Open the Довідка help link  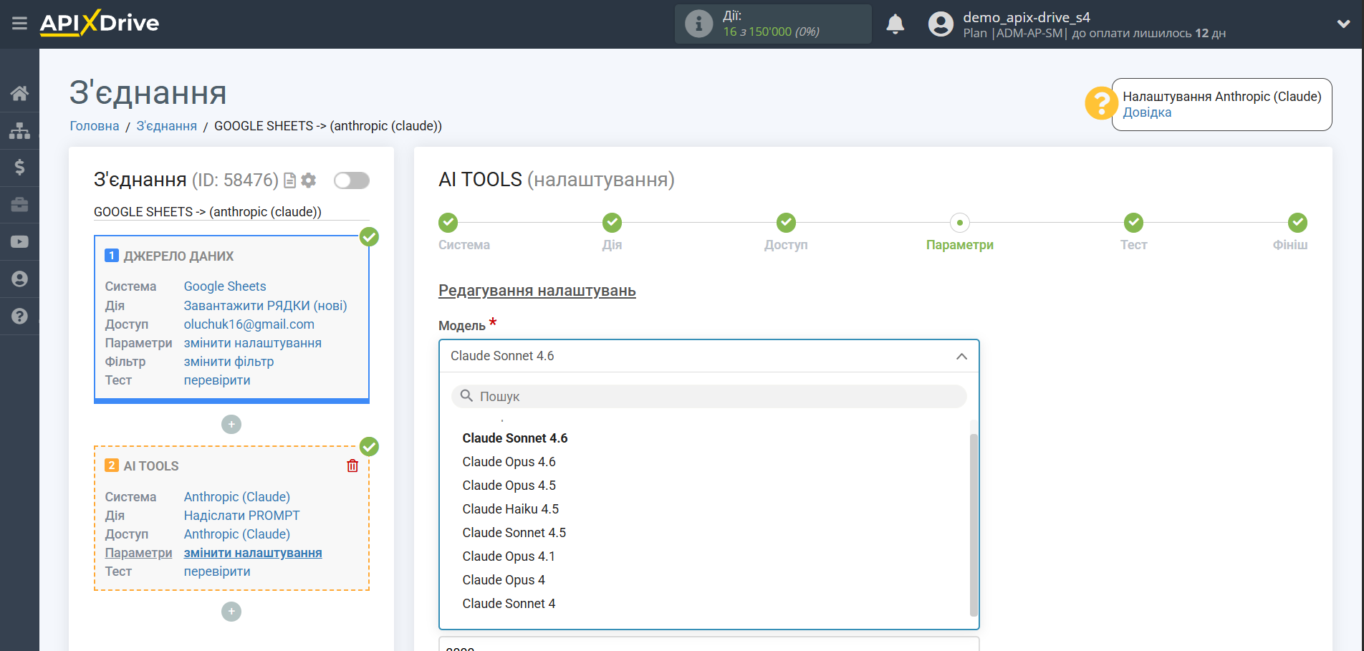(x=1146, y=112)
